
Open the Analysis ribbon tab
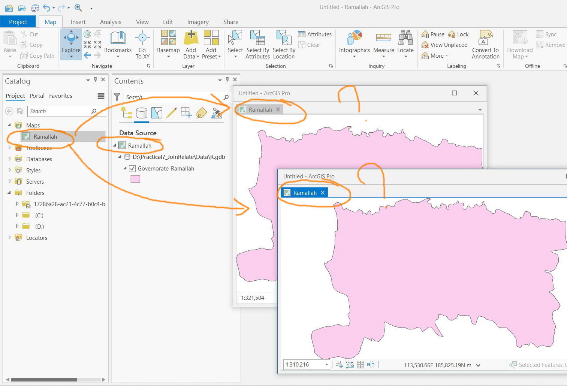tap(111, 22)
